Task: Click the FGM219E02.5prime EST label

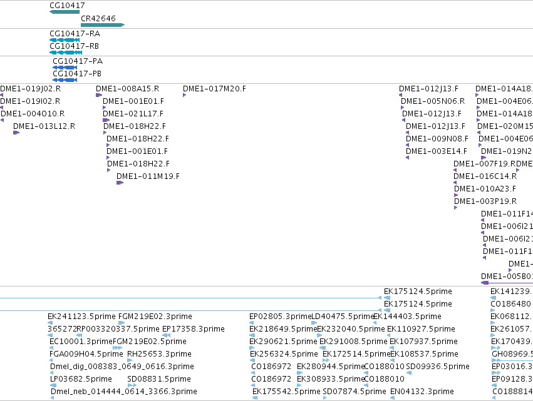Action: click(x=150, y=342)
